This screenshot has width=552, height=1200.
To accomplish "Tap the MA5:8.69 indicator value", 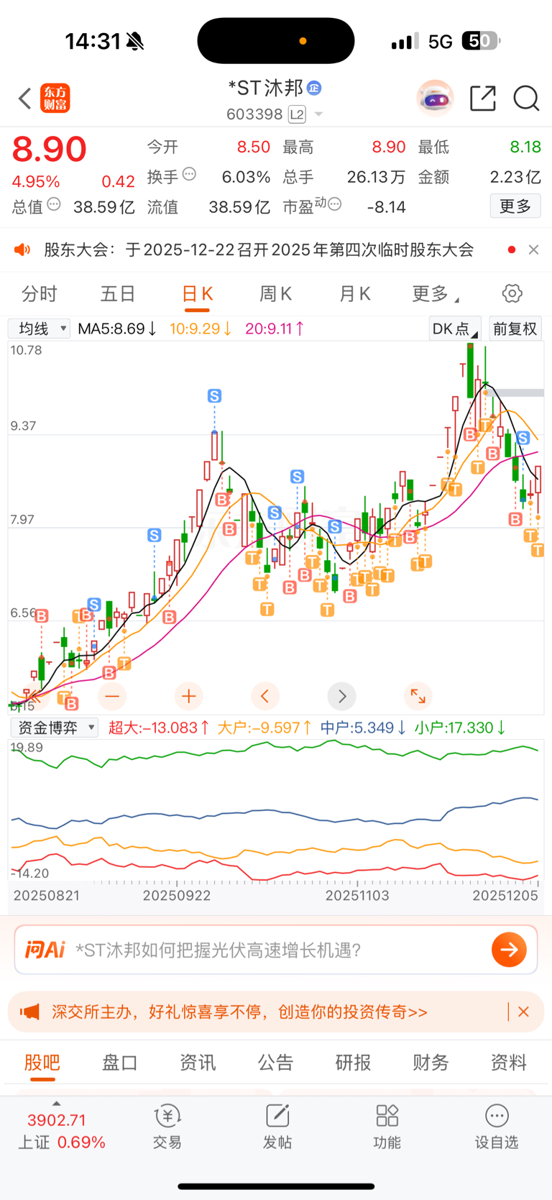I will pos(117,329).
